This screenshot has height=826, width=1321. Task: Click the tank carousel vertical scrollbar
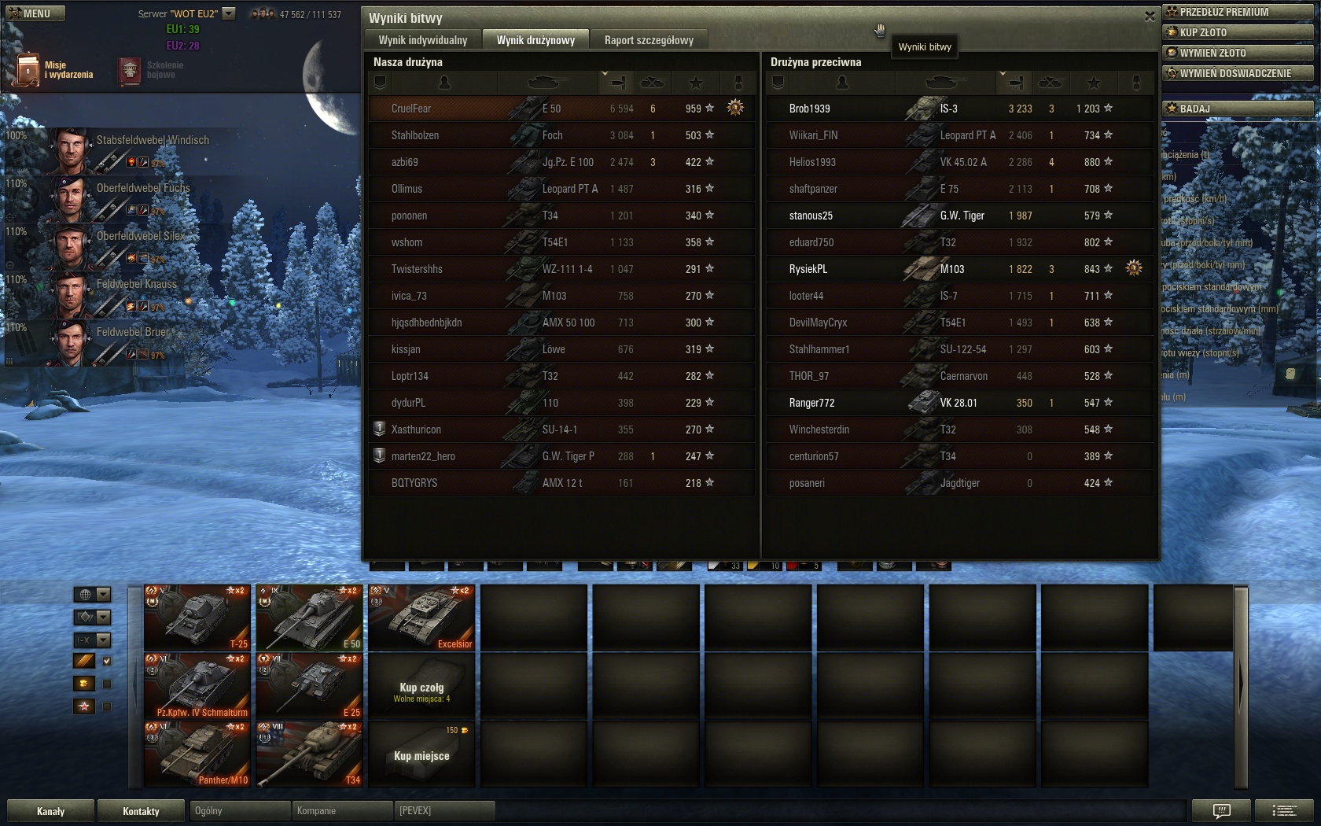1241,684
